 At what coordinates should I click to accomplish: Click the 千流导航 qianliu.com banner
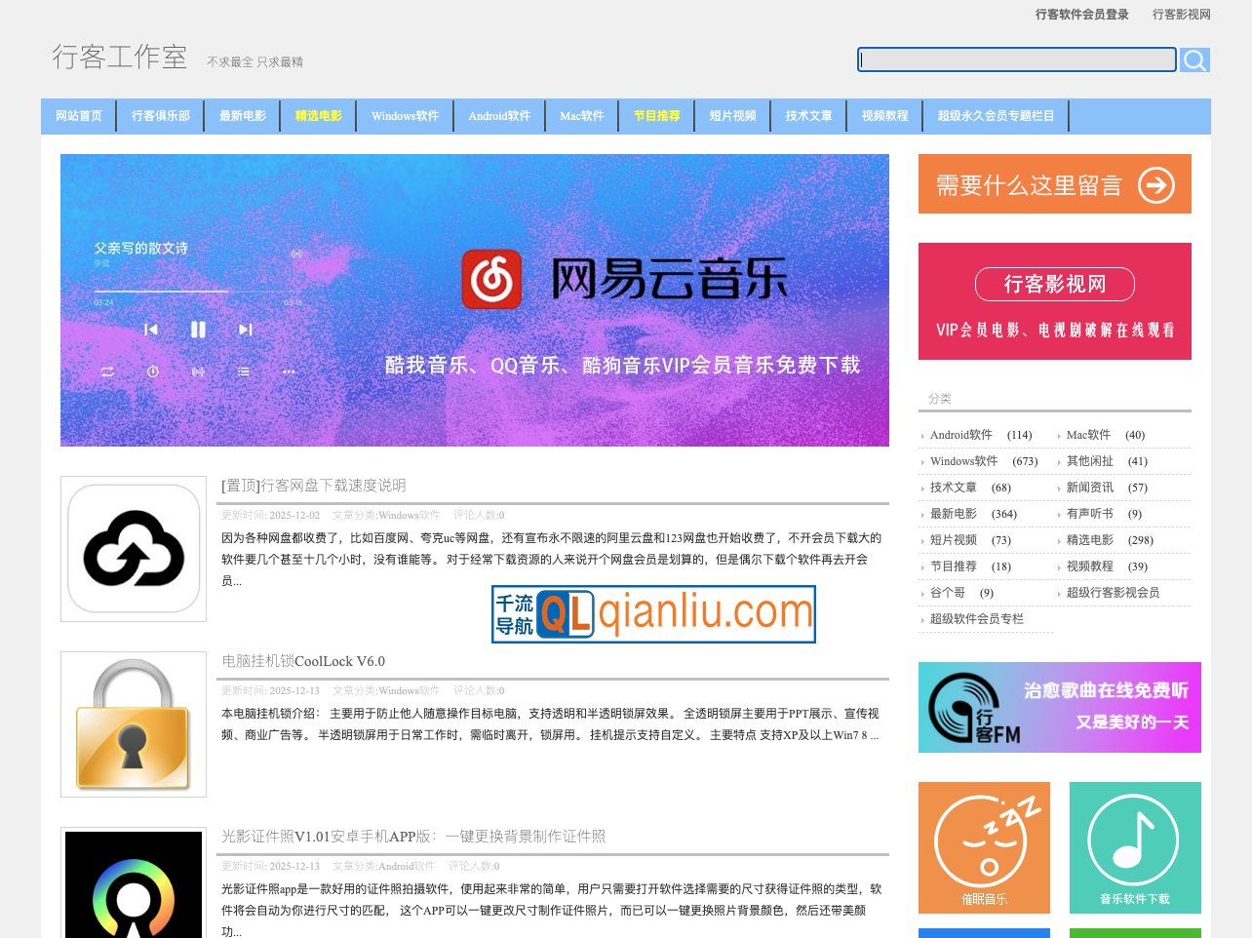[653, 614]
